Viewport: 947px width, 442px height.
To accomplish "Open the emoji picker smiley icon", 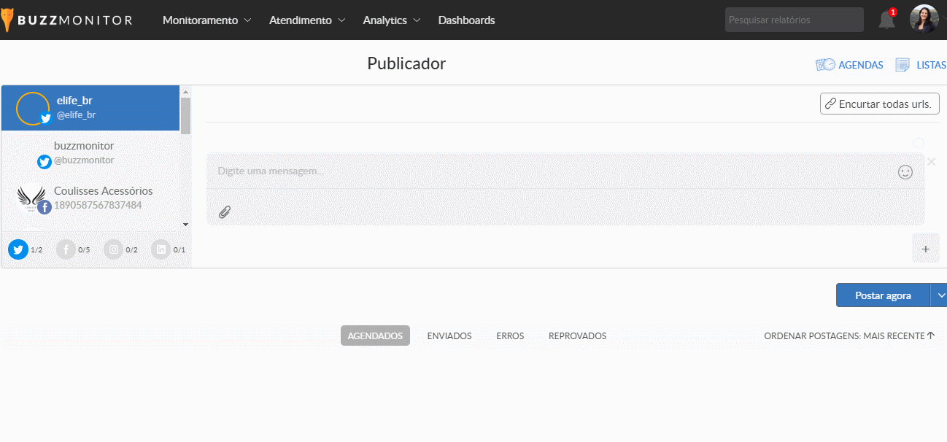I will point(905,171).
